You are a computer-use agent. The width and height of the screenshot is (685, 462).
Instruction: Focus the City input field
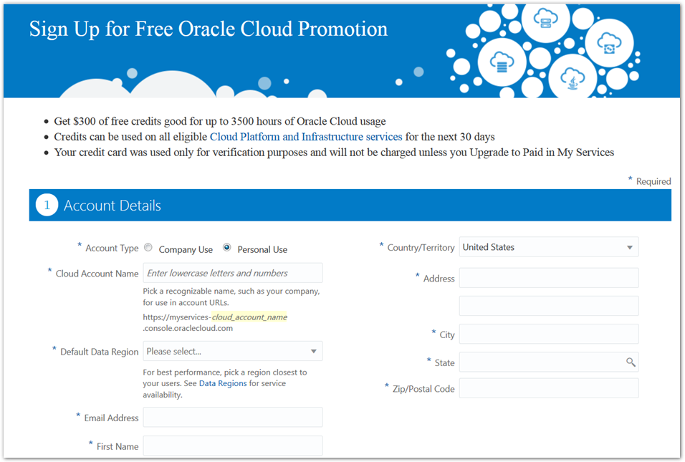548,334
